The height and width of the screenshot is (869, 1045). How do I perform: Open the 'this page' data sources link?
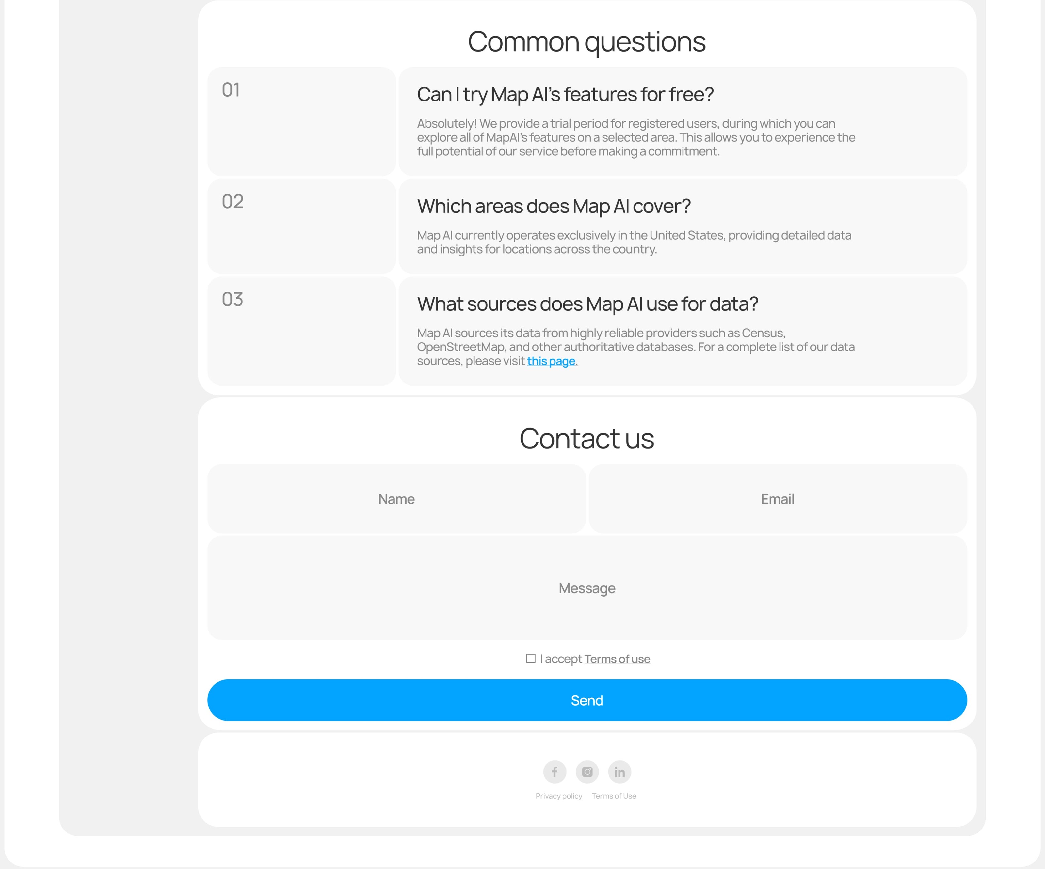coord(551,361)
